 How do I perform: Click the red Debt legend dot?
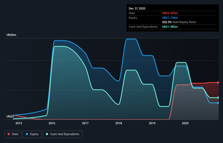tap(9, 134)
